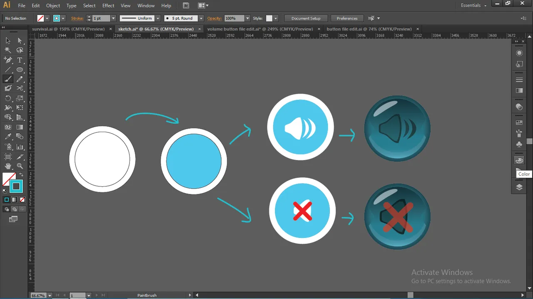This screenshot has height=299, width=533.
Task: Open stroke weight dropdown next to 1 pt
Action: tap(113, 18)
